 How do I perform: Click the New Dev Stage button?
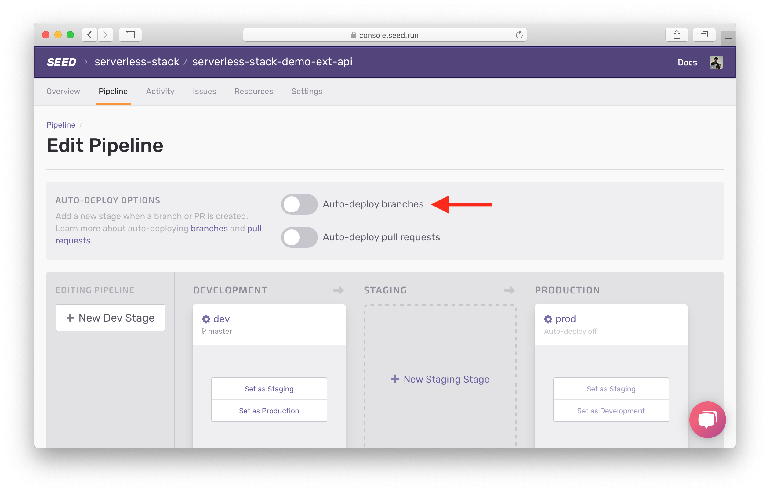click(110, 318)
